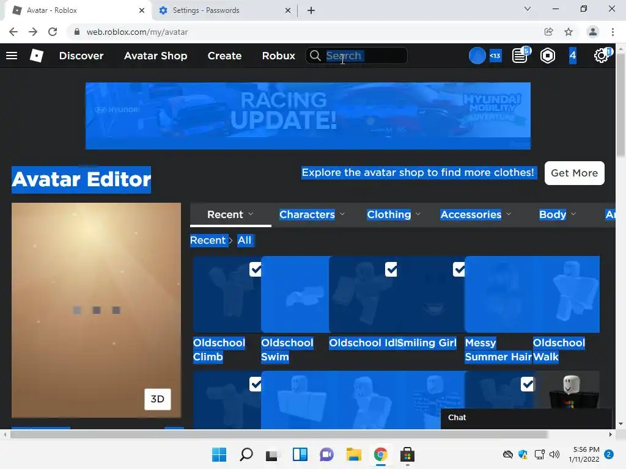Click the Roblox logo home icon
This screenshot has width=626, height=469.
pos(36,56)
